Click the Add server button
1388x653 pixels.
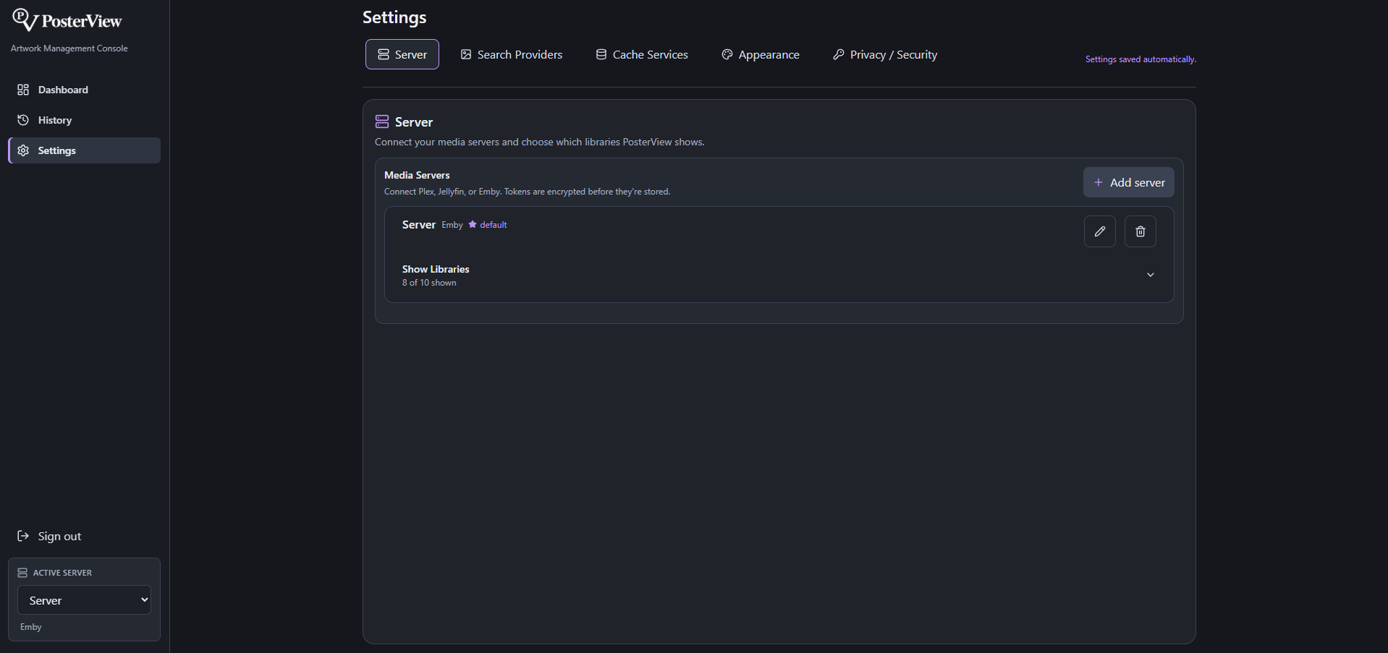pyautogui.click(x=1129, y=182)
